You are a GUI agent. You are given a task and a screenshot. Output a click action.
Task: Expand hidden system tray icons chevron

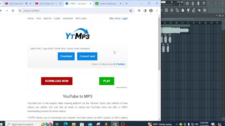(x=177, y=124)
